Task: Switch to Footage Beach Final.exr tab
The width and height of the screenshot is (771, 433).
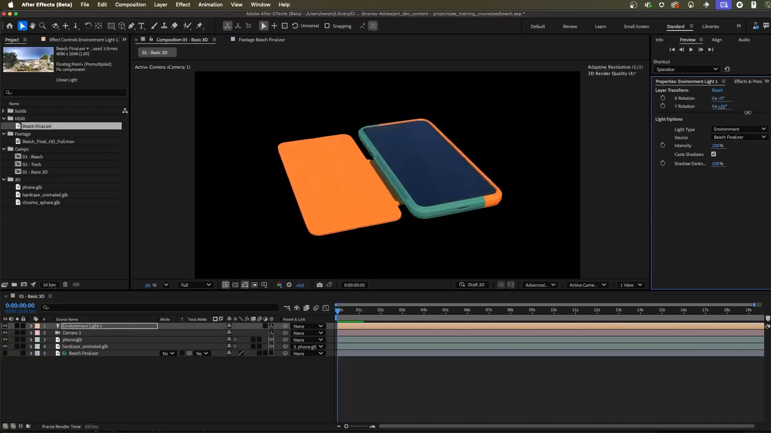Action: click(262, 40)
